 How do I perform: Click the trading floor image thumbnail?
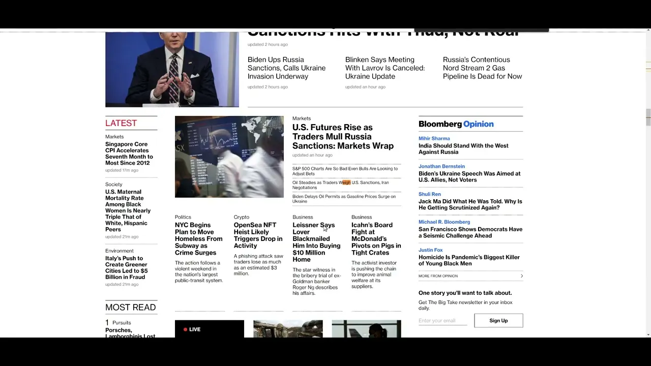[x=229, y=157]
